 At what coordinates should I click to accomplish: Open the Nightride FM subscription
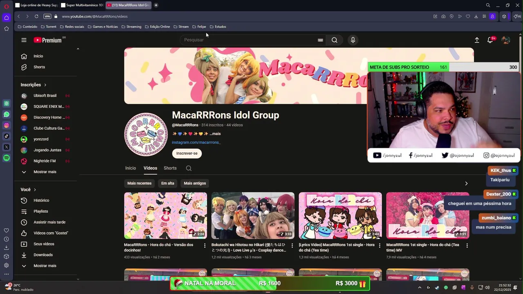[x=45, y=161]
